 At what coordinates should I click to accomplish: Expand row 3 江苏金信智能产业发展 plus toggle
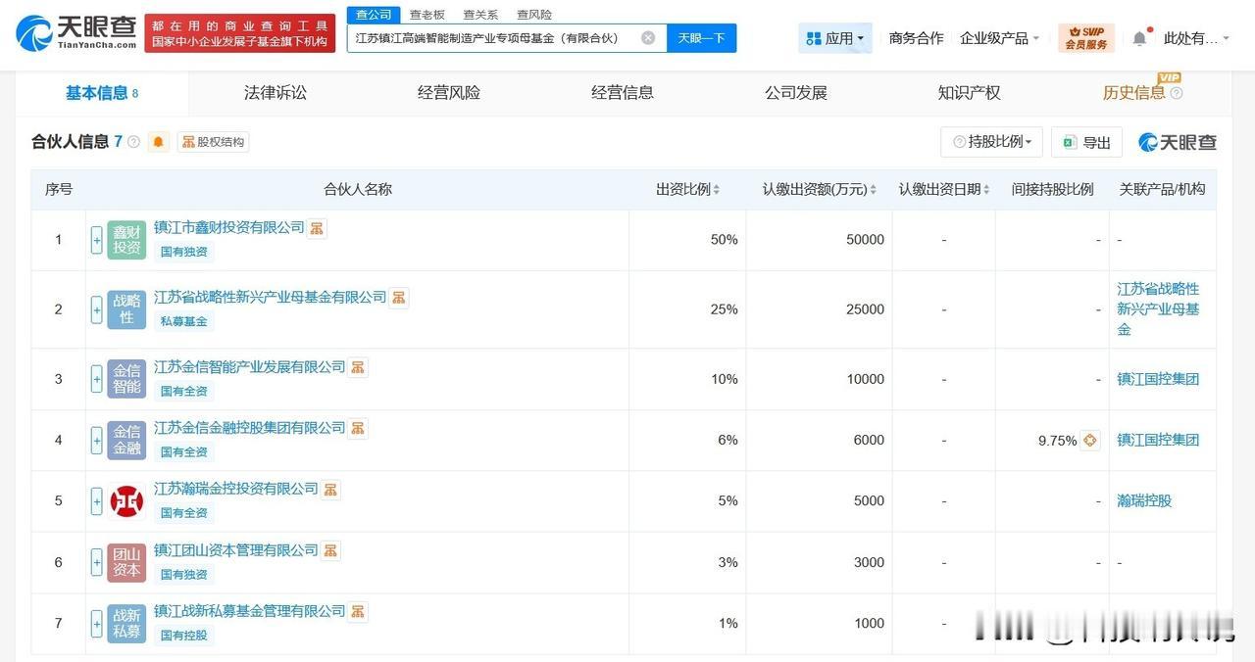(96, 379)
